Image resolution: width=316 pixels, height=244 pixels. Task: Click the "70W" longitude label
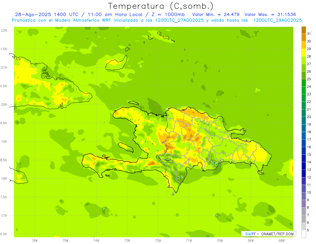220,240
